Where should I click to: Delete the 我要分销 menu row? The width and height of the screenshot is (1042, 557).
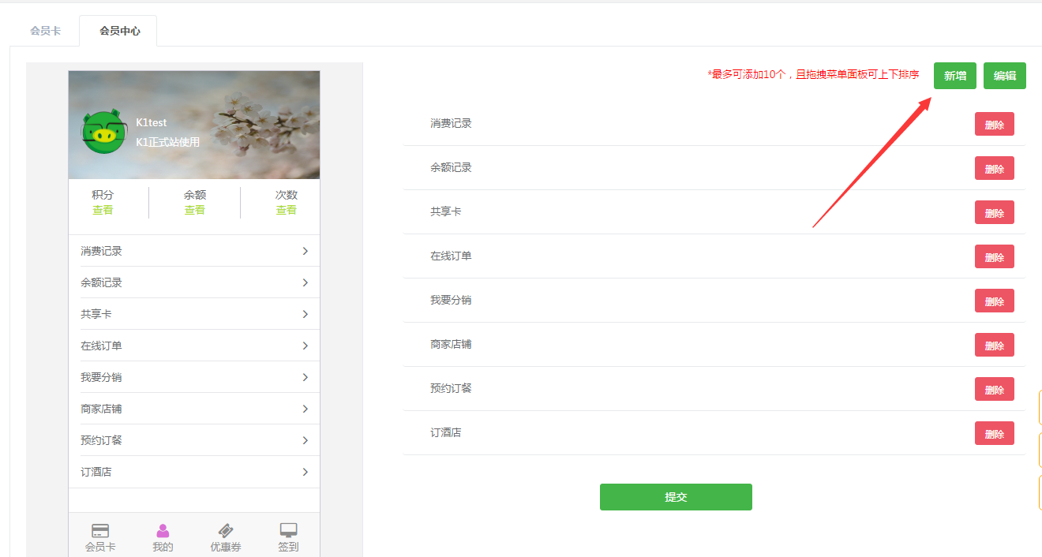coord(995,301)
